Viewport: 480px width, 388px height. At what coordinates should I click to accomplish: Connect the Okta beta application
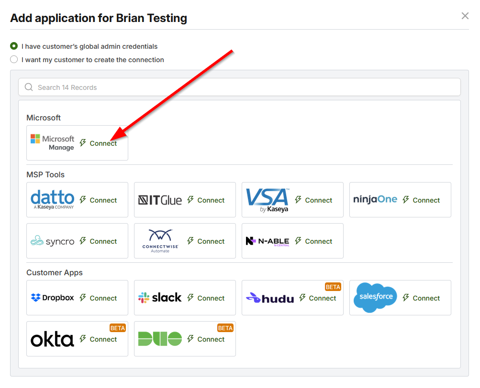[x=102, y=339]
